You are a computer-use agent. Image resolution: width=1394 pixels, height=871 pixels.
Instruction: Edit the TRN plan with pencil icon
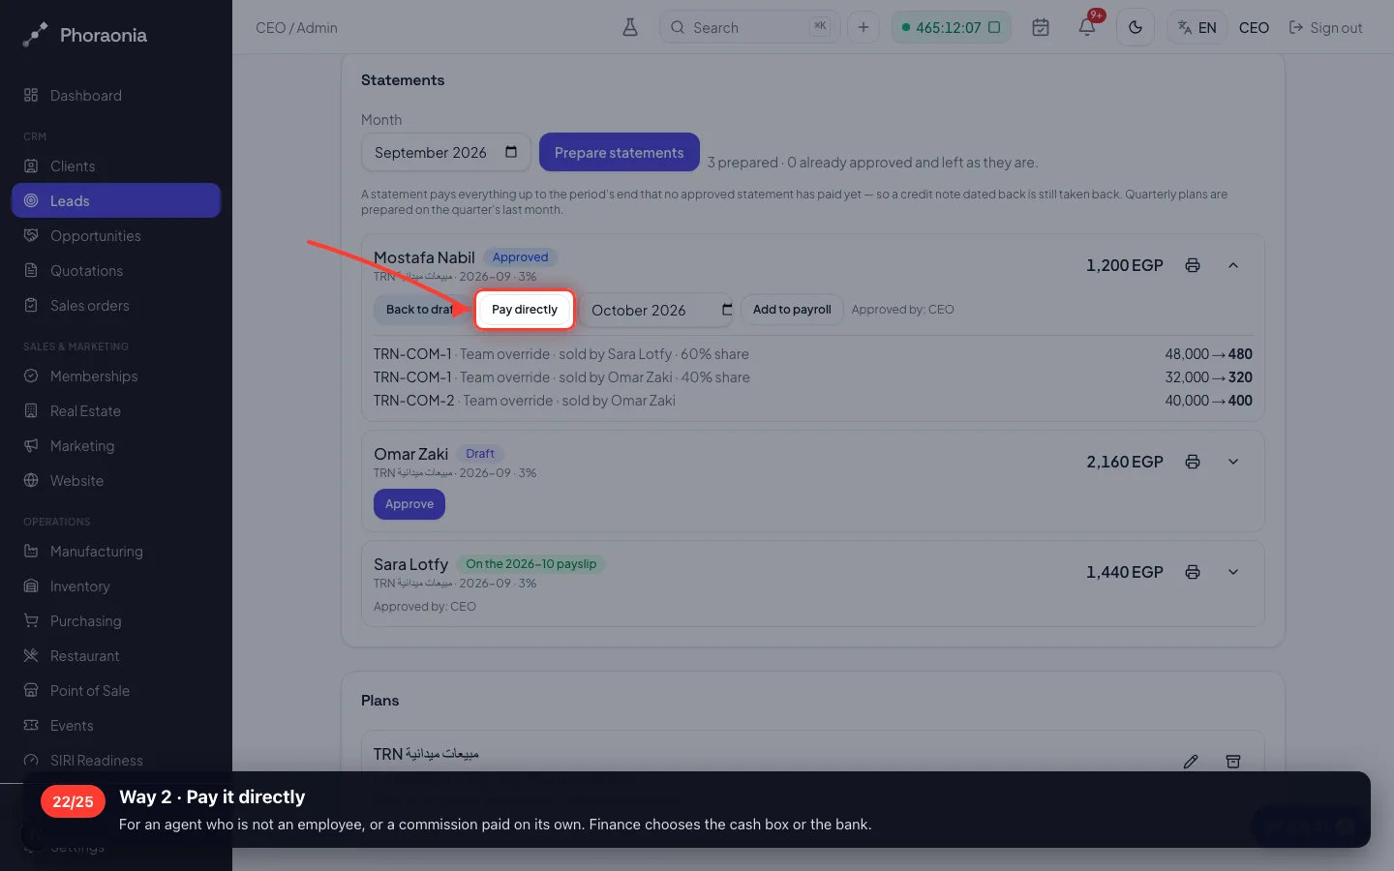(1191, 762)
